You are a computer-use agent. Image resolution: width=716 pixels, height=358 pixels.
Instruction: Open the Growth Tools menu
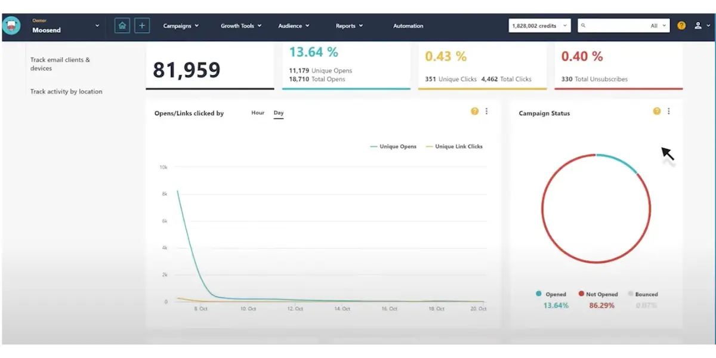pos(241,26)
